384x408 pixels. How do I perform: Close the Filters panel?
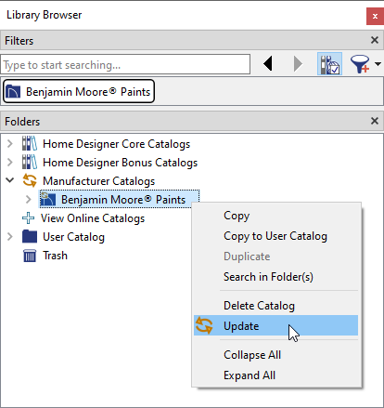pyautogui.click(x=375, y=40)
